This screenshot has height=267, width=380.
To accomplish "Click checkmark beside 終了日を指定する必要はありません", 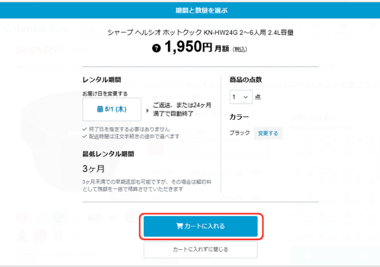I will click(84, 129).
